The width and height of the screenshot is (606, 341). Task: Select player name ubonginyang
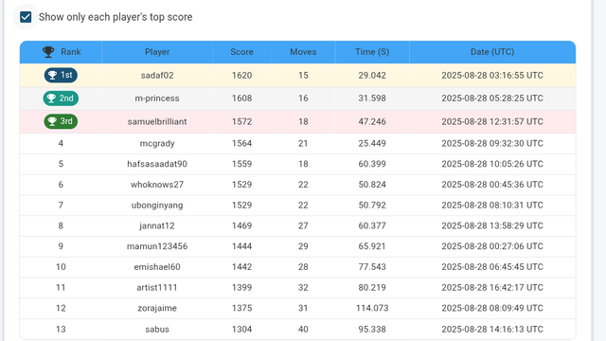click(157, 206)
